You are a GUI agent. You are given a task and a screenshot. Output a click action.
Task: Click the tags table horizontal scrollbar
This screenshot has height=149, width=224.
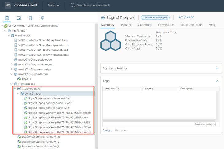pos(159,121)
